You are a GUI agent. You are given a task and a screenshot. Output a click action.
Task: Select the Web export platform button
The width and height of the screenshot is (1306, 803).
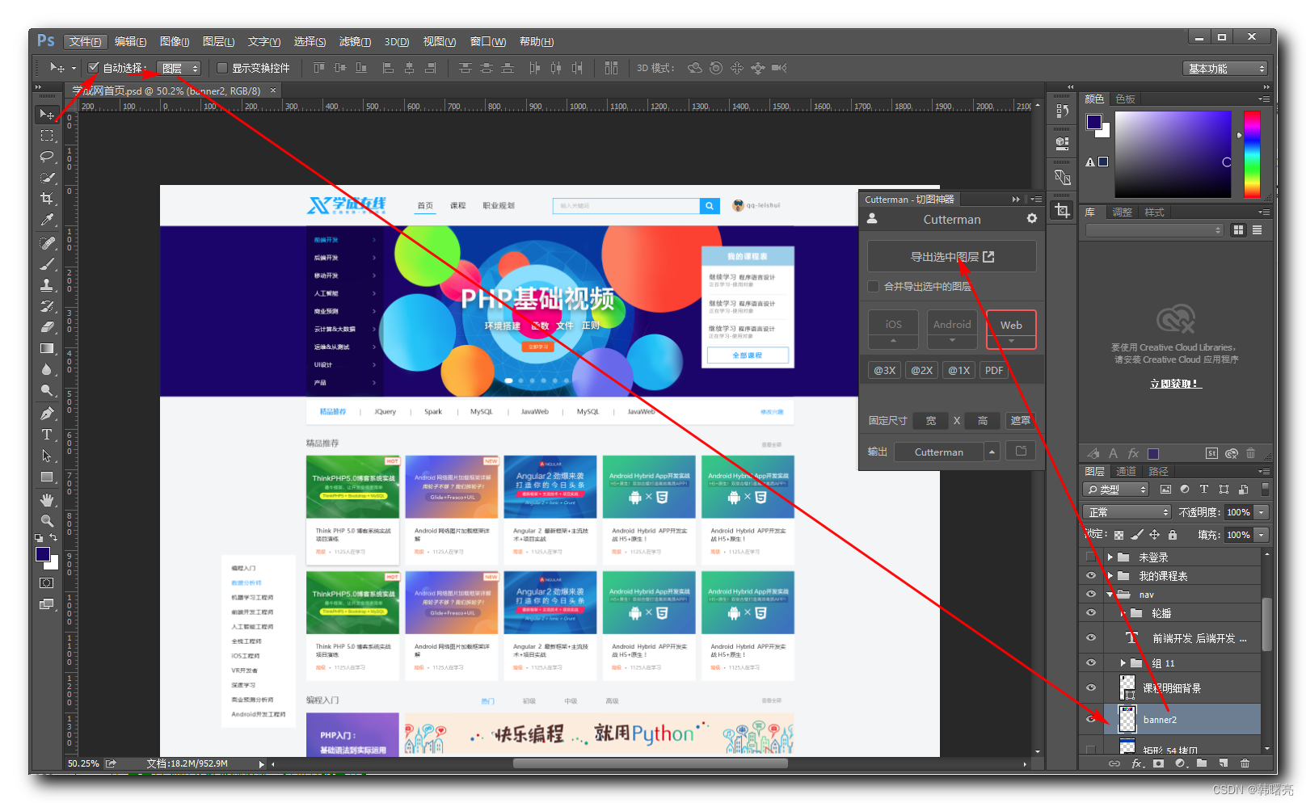click(x=1011, y=329)
